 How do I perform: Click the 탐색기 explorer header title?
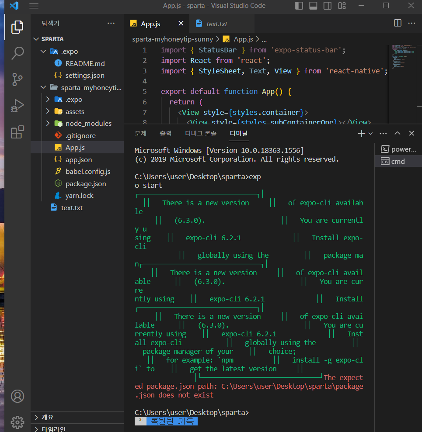[50, 24]
